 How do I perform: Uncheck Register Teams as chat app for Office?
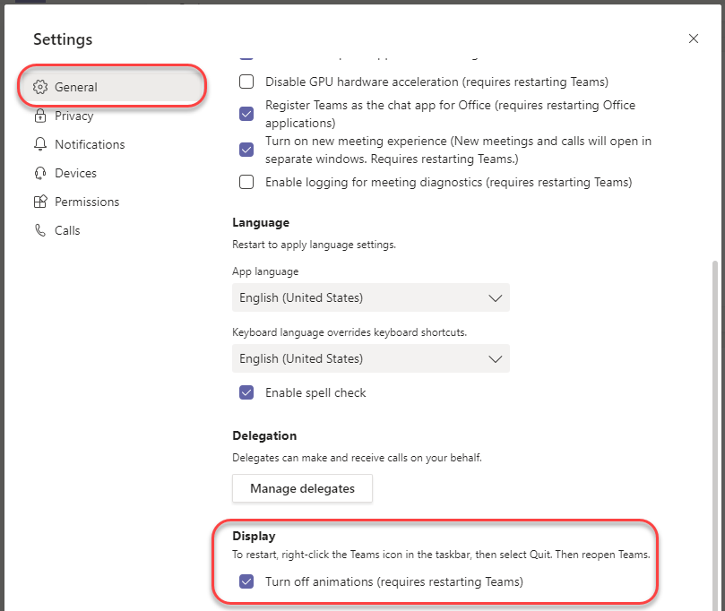click(246, 114)
